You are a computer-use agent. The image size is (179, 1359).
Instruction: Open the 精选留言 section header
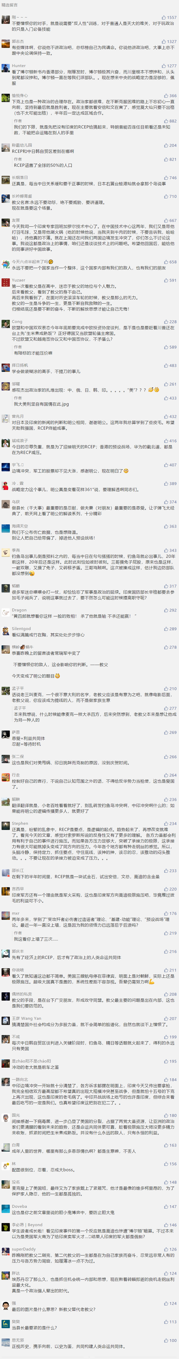pos(10,5)
